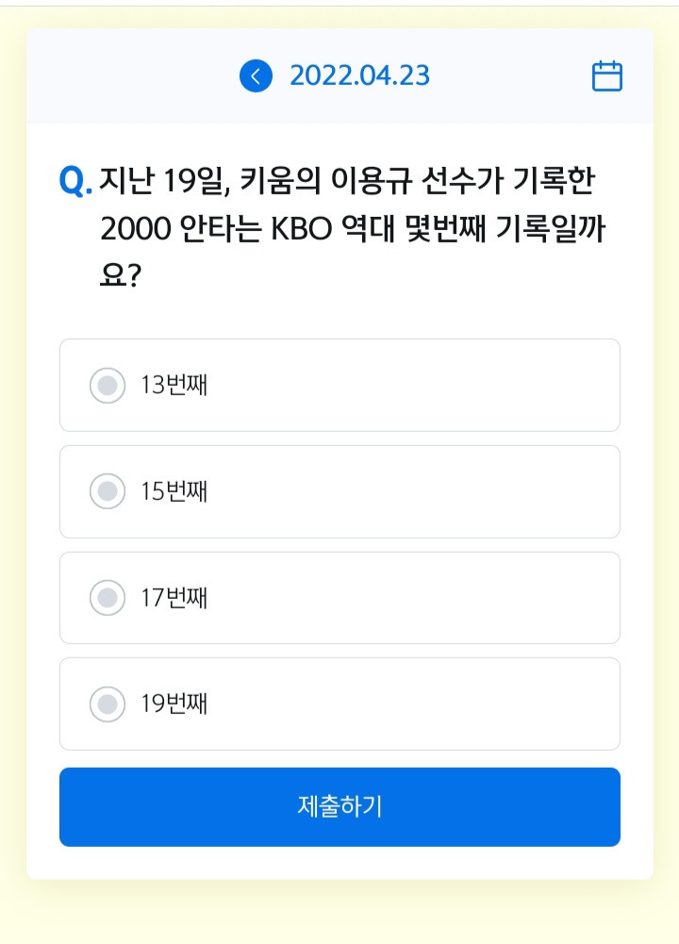Click empty area of the 19번째 option card

(415, 704)
